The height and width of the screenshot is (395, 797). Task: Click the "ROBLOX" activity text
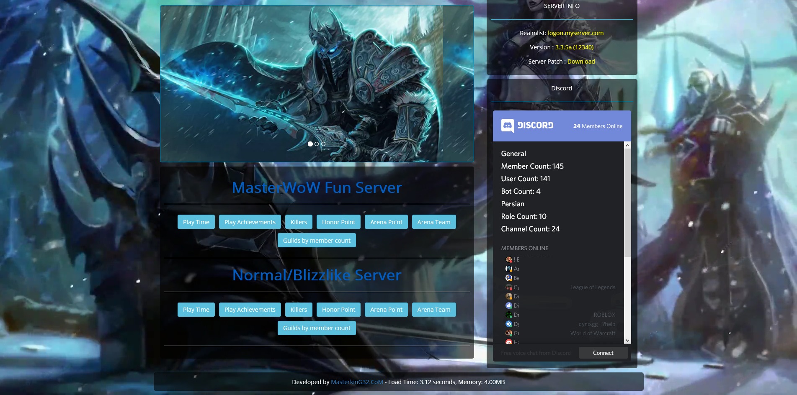click(x=604, y=315)
